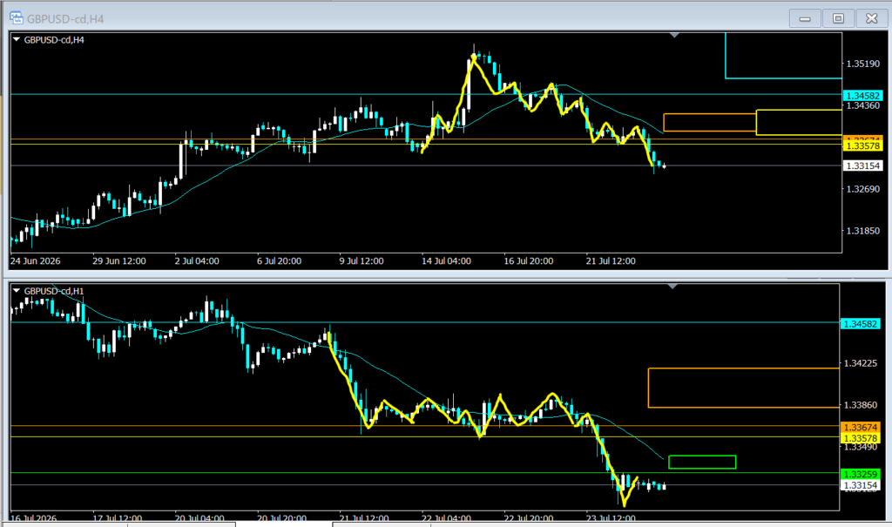Click the 29 Jun 12:00 label on H4 time axis
This screenshot has width=892, height=527.
[118, 260]
